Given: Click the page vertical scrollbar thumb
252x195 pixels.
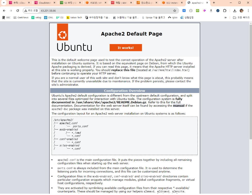Looking at the screenshot, I should [251, 82].
